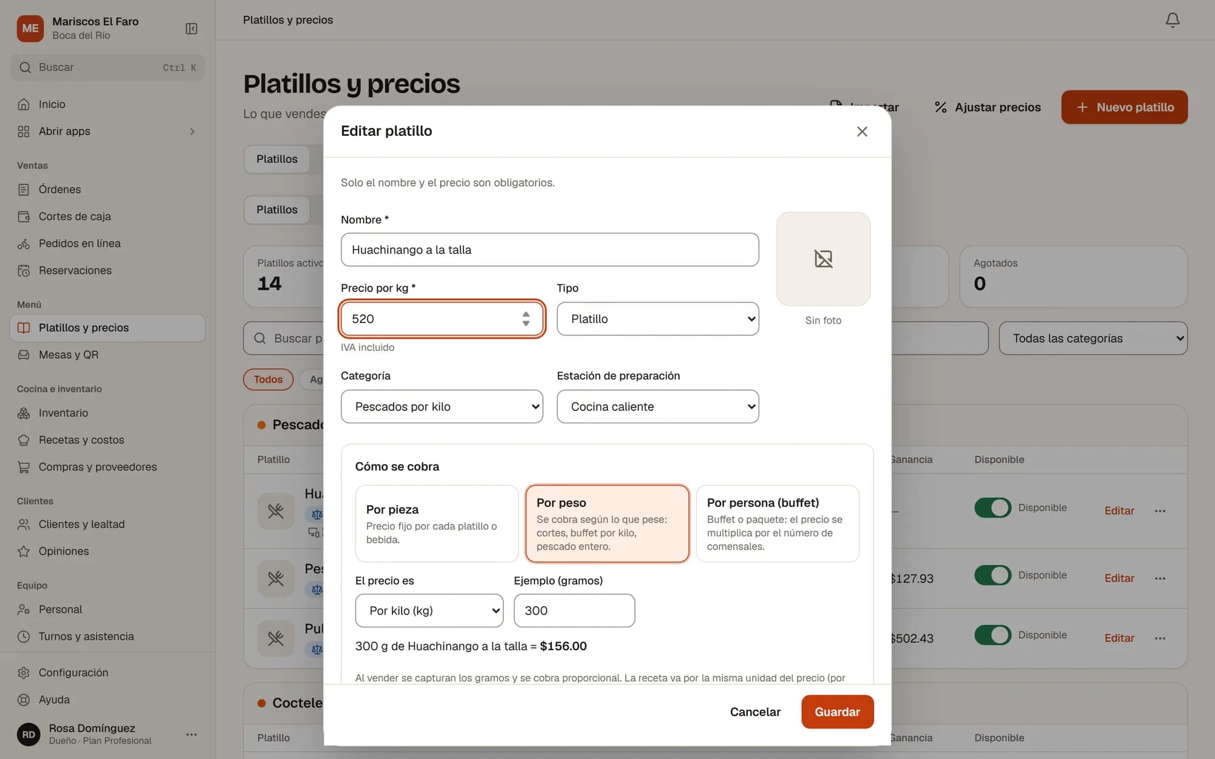The width and height of the screenshot is (1215, 759).
Task: Expand Abrir apps chevron
Action: coord(192,131)
